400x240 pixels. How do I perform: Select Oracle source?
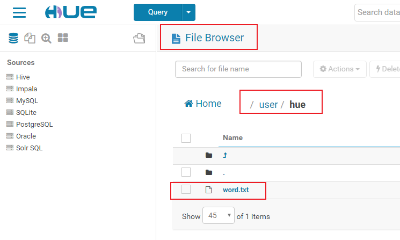[26, 136]
